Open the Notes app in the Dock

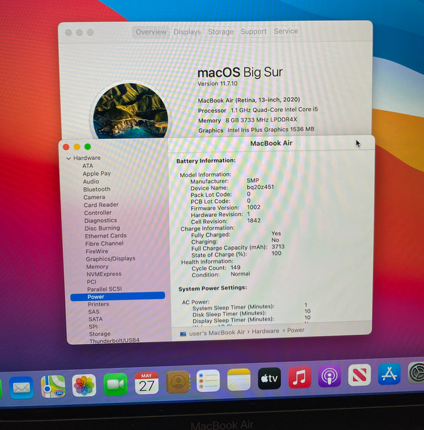pos(239,380)
